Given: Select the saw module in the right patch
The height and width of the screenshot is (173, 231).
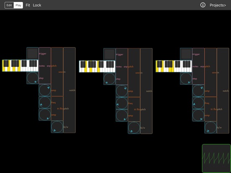Looking at the screenshot, I should pos(210,72).
